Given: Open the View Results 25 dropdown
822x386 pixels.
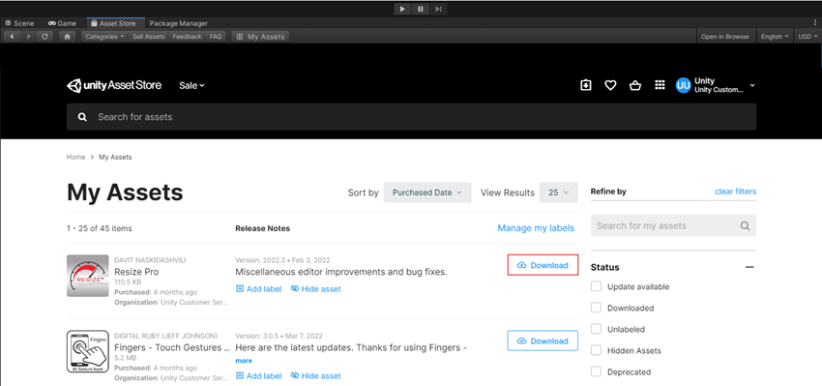Looking at the screenshot, I should (559, 193).
